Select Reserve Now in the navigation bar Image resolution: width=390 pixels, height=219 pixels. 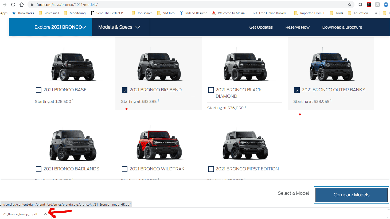point(297,27)
